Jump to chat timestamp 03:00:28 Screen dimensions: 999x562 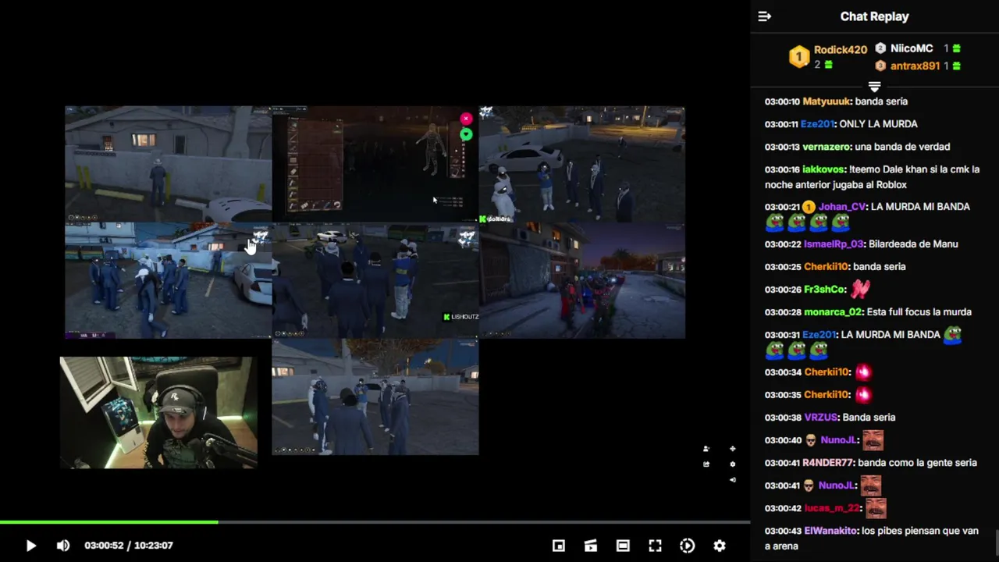click(782, 312)
